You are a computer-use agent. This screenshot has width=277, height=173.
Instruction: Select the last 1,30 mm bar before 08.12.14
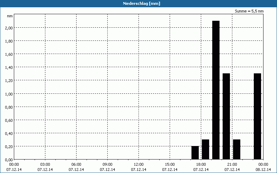(257, 116)
